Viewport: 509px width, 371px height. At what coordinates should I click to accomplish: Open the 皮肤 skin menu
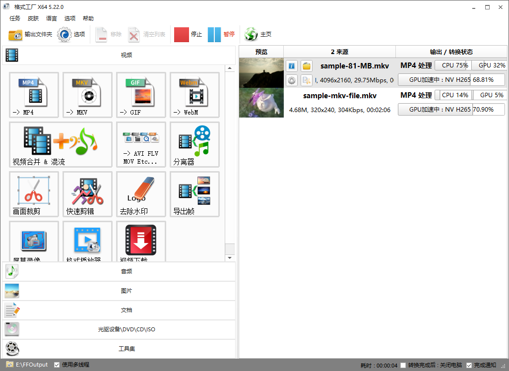coord(33,18)
